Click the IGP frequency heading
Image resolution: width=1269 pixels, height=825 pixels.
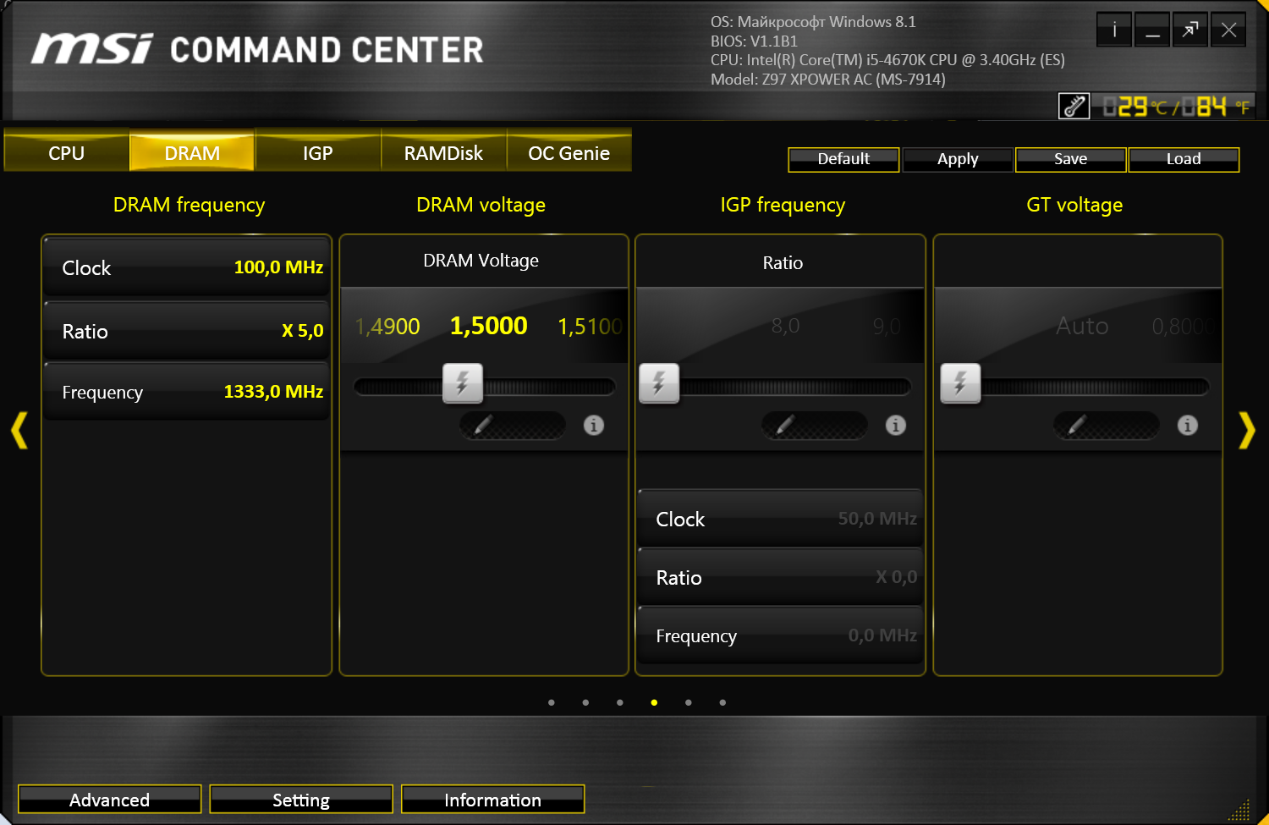click(783, 205)
